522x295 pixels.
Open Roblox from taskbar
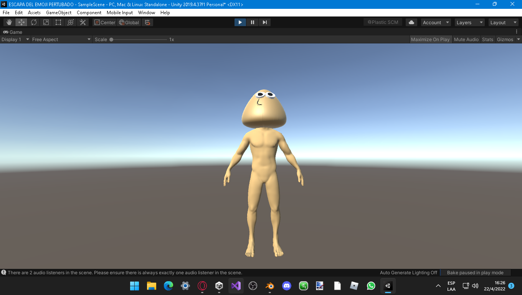(354, 286)
